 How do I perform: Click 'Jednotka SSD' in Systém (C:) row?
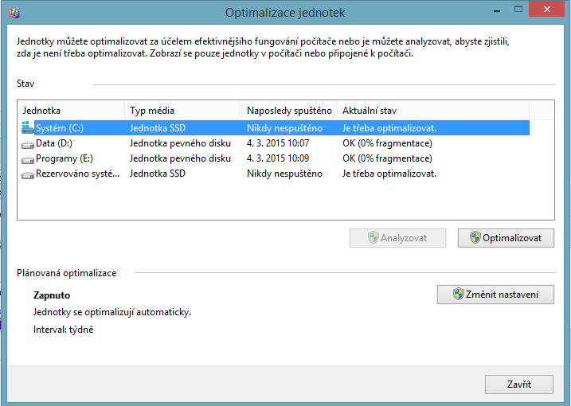click(158, 128)
